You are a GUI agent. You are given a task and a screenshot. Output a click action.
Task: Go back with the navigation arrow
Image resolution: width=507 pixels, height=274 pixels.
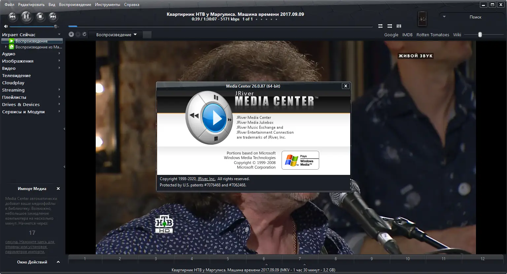click(x=71, y=34)
